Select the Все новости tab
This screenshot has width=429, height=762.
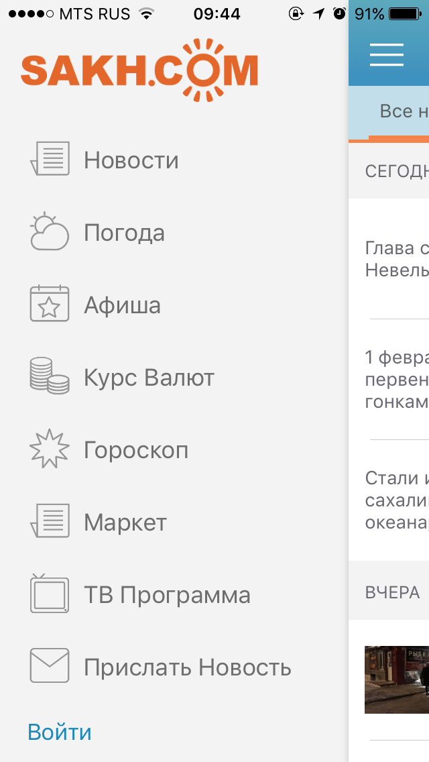(404, 111)
